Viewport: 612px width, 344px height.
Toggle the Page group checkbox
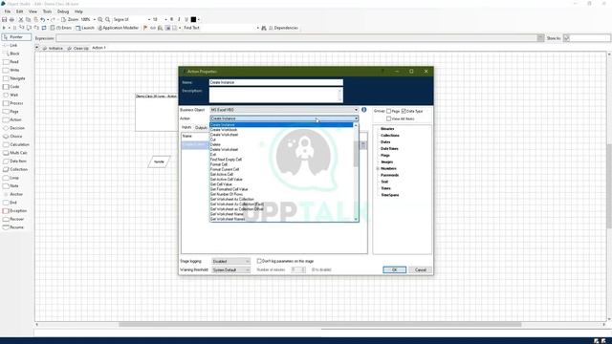tap(389, 111)
